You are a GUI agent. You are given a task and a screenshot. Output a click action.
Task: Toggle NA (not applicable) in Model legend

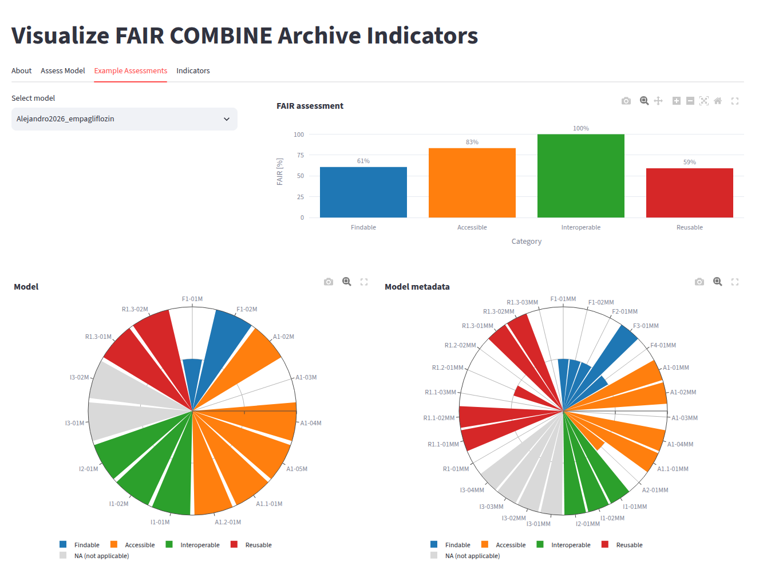coord(94,556)
